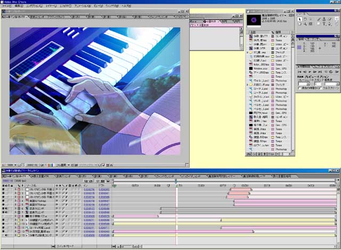Open resolution dropdown in RAM preview options

coord(337,84)
